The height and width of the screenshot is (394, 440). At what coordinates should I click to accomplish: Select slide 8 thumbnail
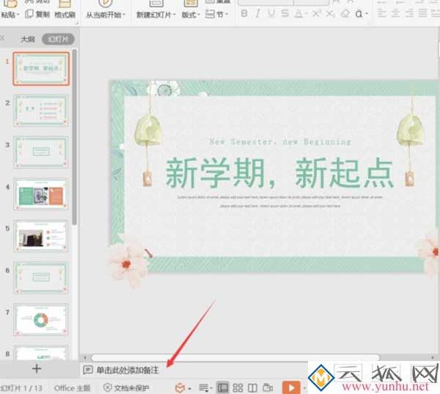point(41,353)
